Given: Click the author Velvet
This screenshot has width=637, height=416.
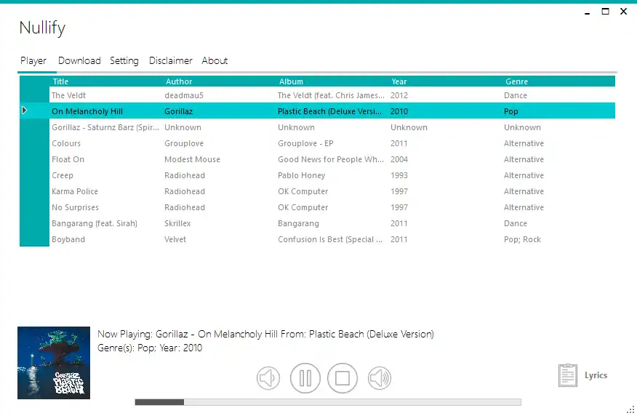Looking at the screenshot, I should pyautogui.click(x=175, y=239).
